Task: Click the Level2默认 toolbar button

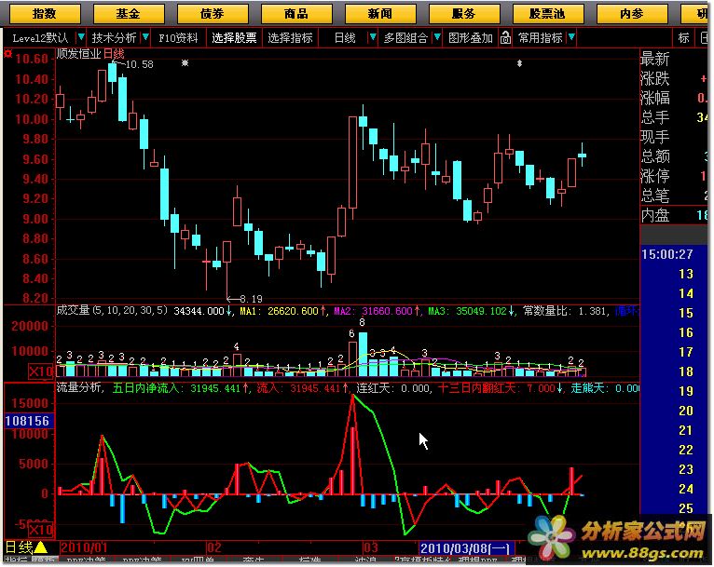Action: (40, 38)
